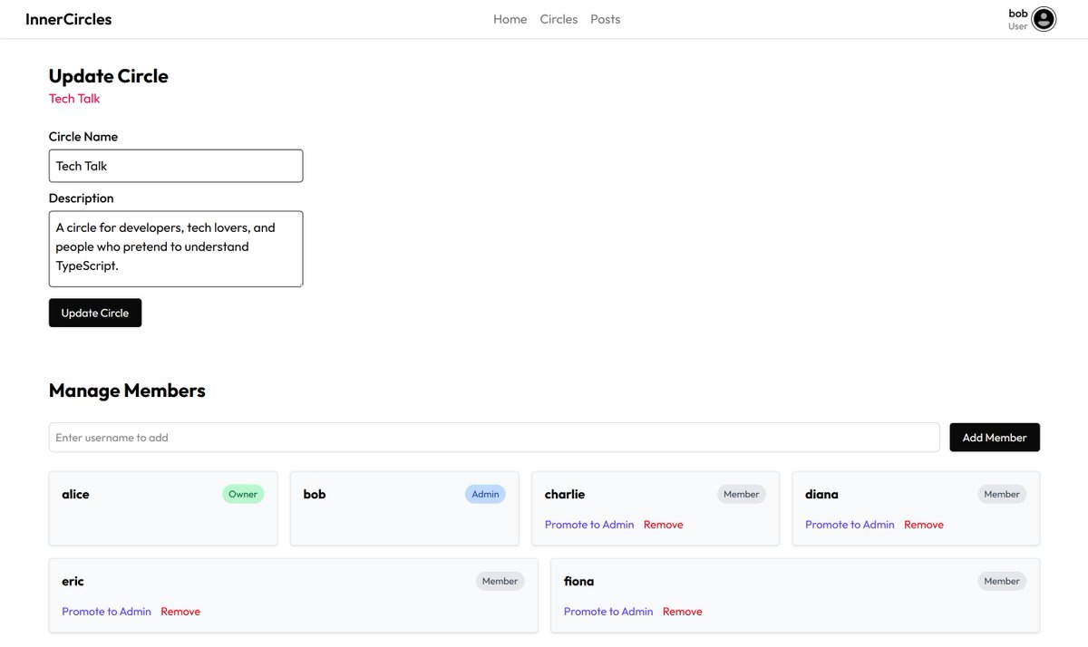Click the Update Circle page heading
This screenshot has height=647, width=1088.
pos(109,76)
